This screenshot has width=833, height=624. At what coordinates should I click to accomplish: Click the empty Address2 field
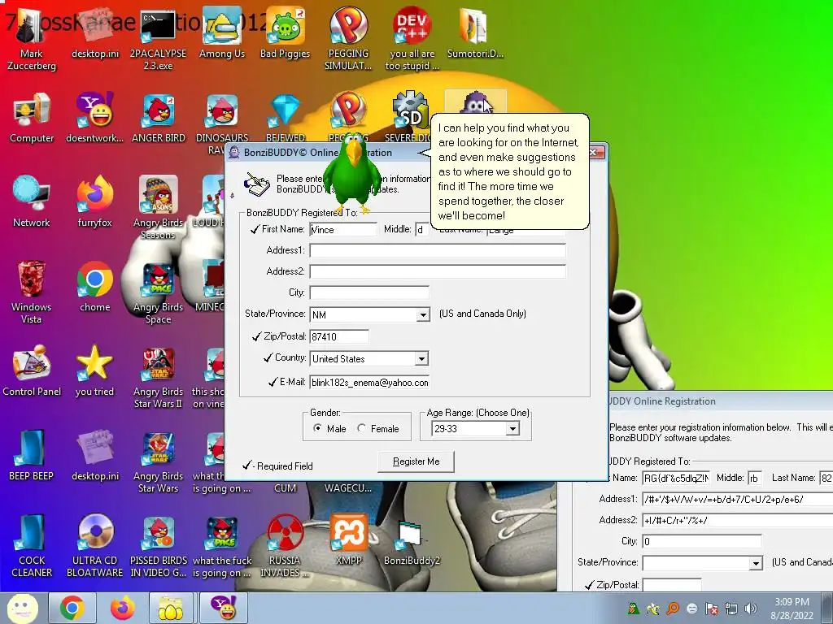(x=438, y=271)
